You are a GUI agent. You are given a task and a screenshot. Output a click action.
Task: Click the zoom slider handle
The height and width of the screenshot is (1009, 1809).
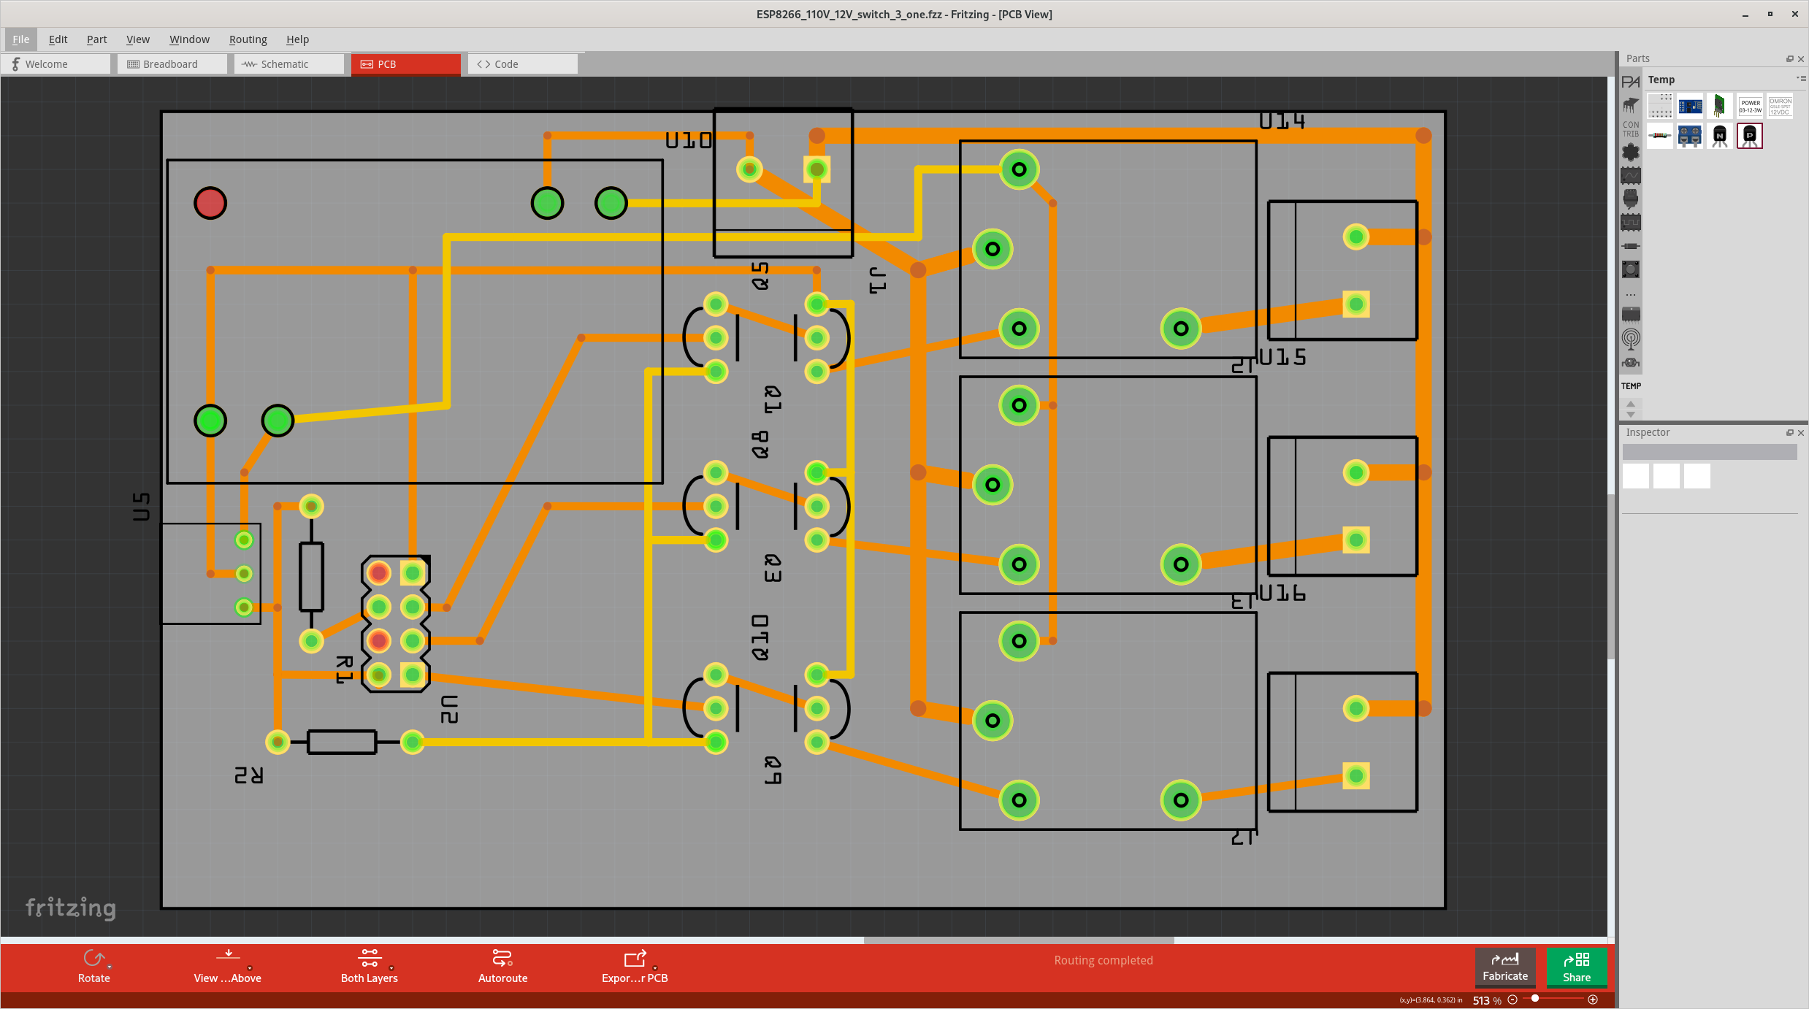pyautogui.click(x=1535, y=998)
